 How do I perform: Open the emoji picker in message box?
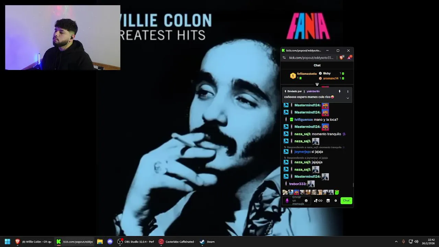click(306, 201)
